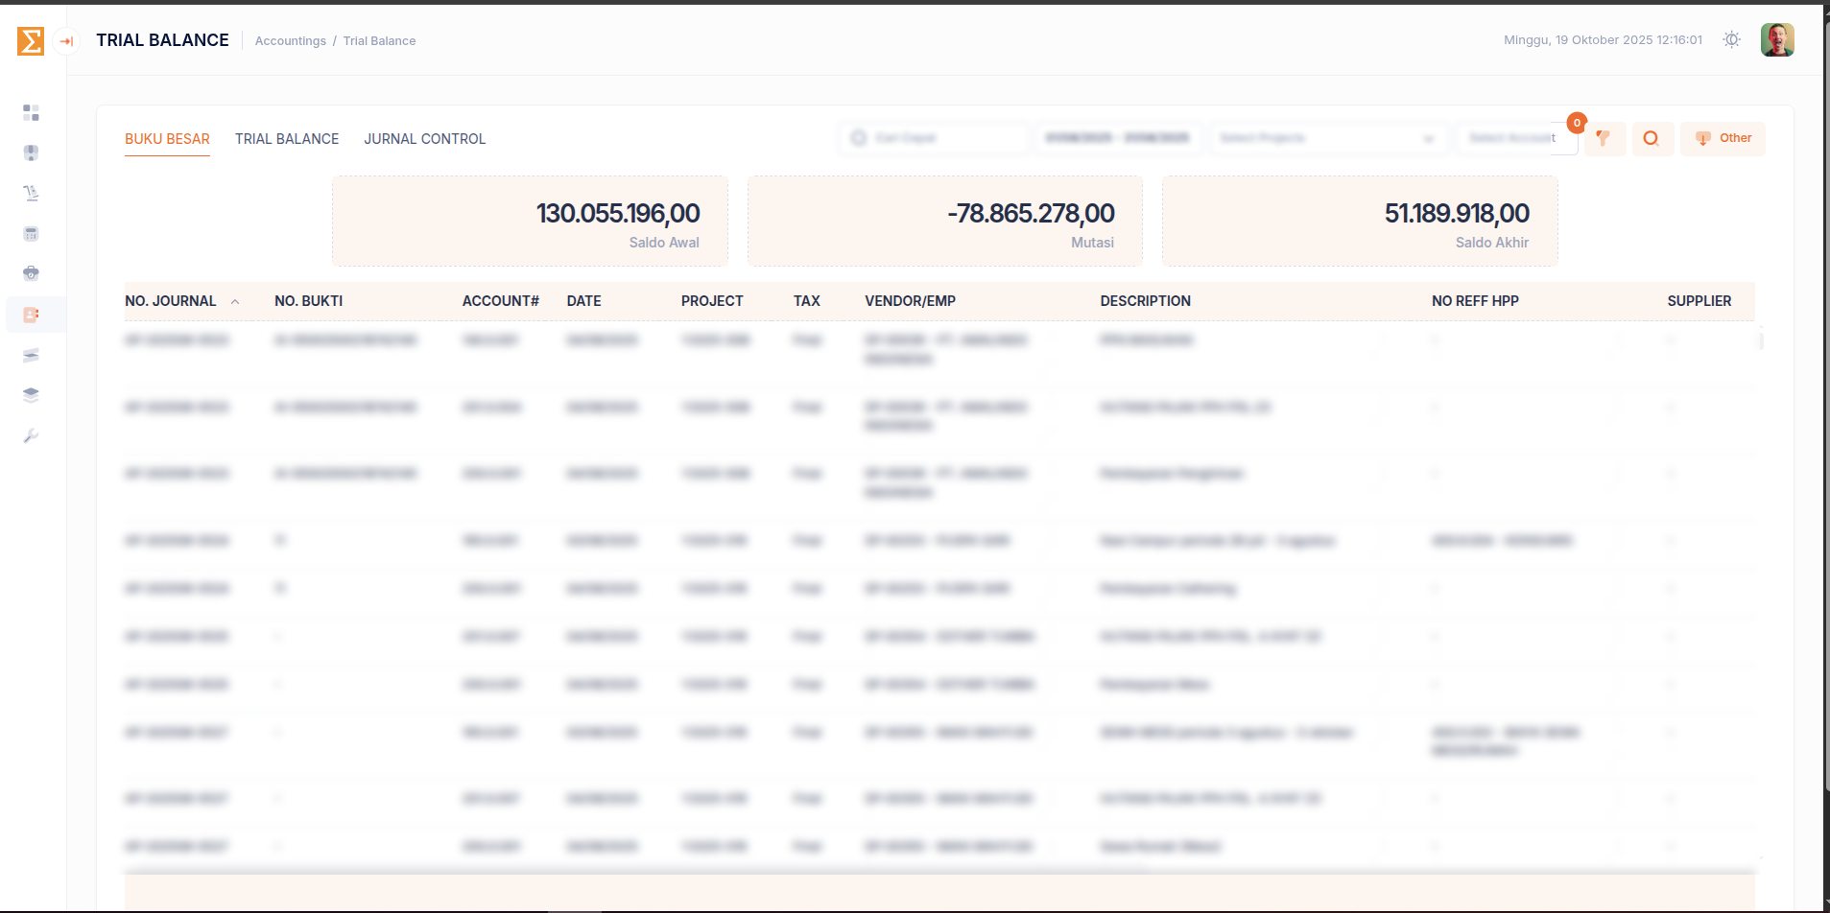Sort by NO. JOURNAL column header
The width and height of the screenshot is (1830, 913).
click(171, 301)
